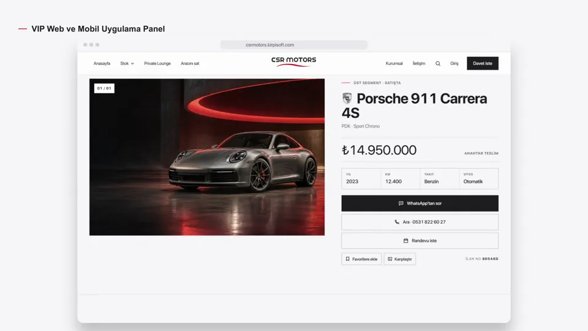
Task: Click the year value 2023
Action: coord(352,181)
